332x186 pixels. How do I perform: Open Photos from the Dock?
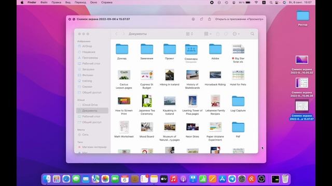coord(105,179)
